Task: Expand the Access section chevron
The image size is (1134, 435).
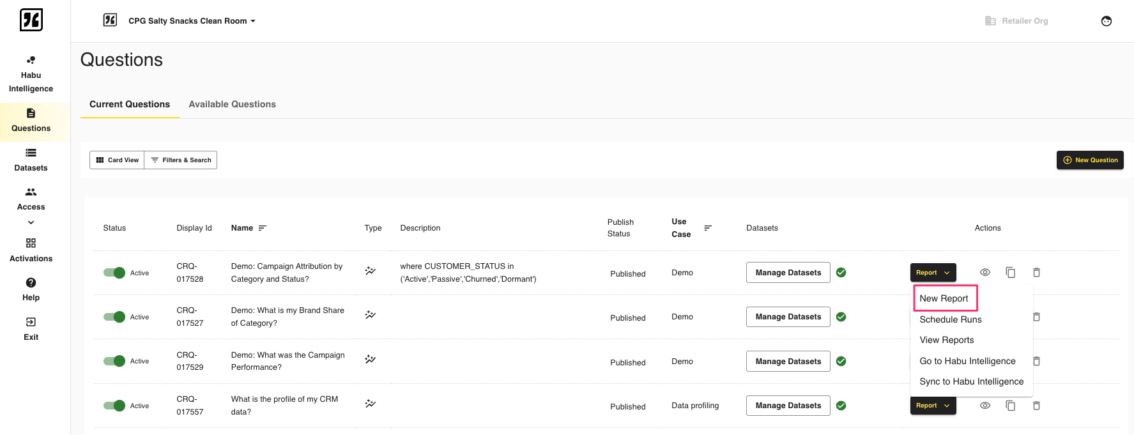Action: coord(31,222)
